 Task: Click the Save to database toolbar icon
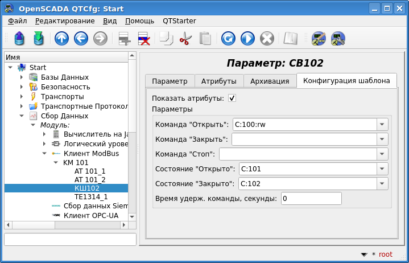coord(39,39)
